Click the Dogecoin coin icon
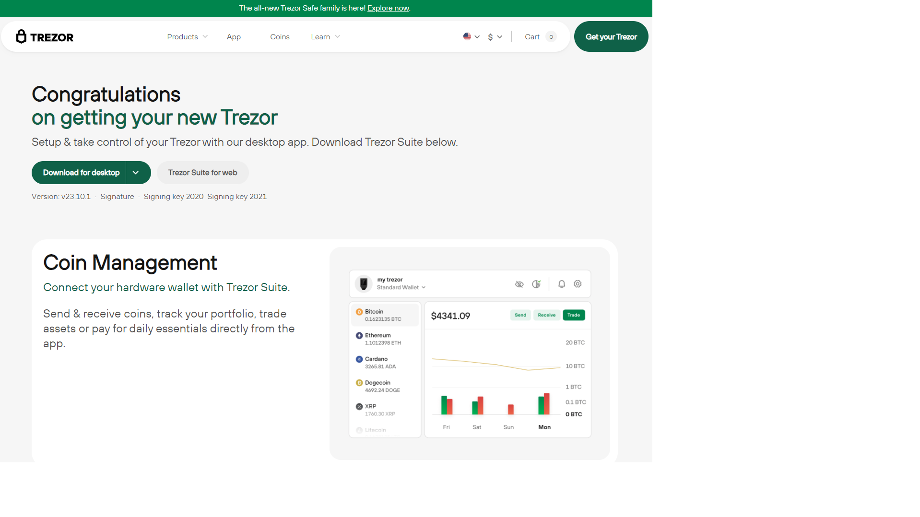The height and width of the screenshot is (517, 920). pyautogui.click(x=359, y=383)
